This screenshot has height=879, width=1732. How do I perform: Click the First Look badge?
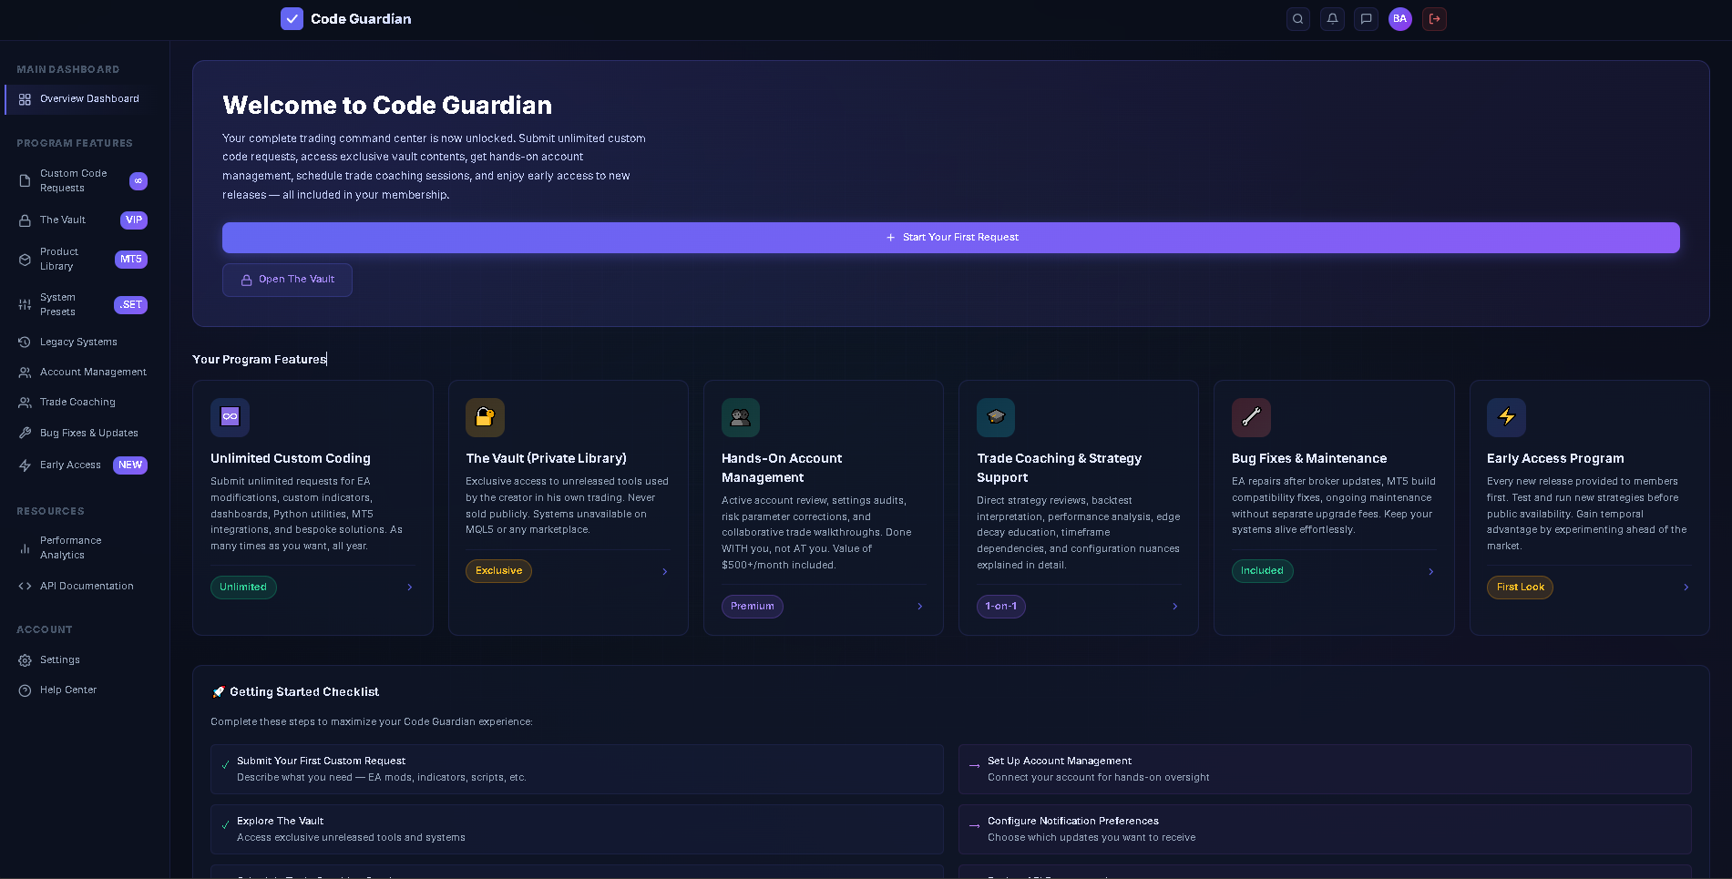click(1521, 588)
